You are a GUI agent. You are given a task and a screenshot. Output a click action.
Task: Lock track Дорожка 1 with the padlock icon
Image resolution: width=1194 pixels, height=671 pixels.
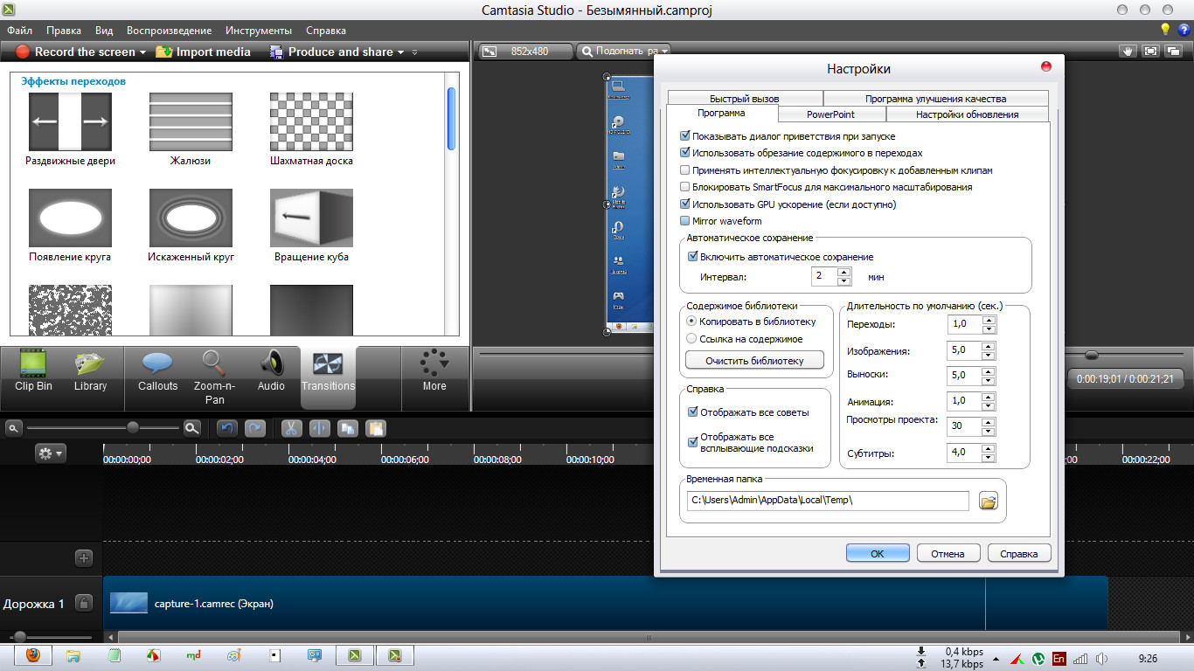[x=84, y=603]
